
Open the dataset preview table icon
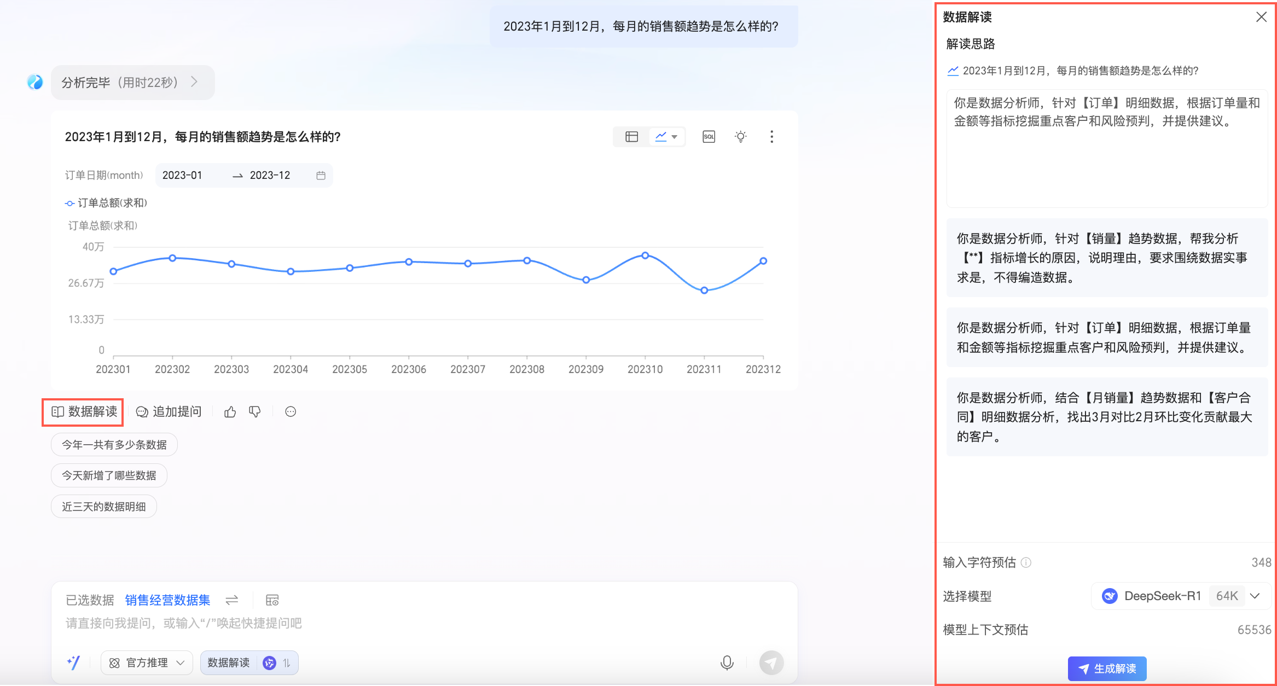point(272,600)
